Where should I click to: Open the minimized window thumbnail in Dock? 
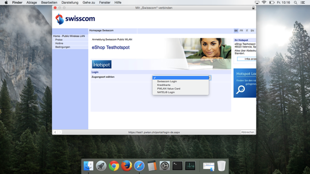(209, 166)
